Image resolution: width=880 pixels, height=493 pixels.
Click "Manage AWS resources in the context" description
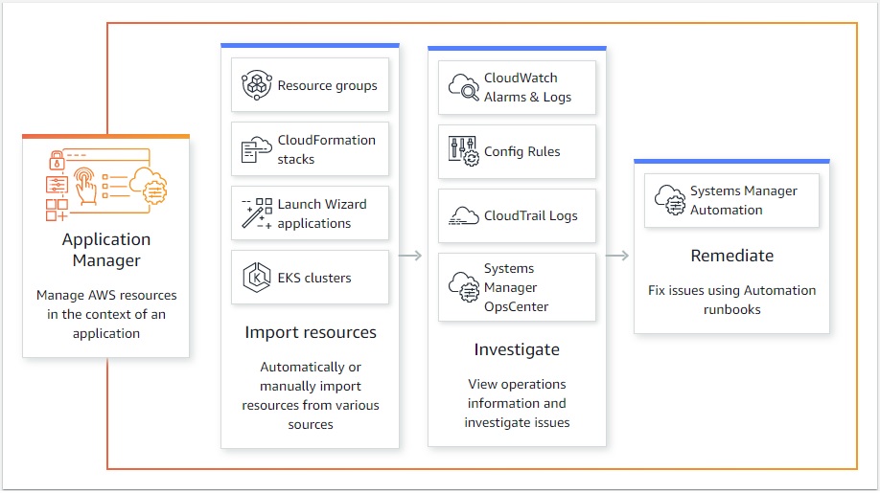tap(106, 314)
